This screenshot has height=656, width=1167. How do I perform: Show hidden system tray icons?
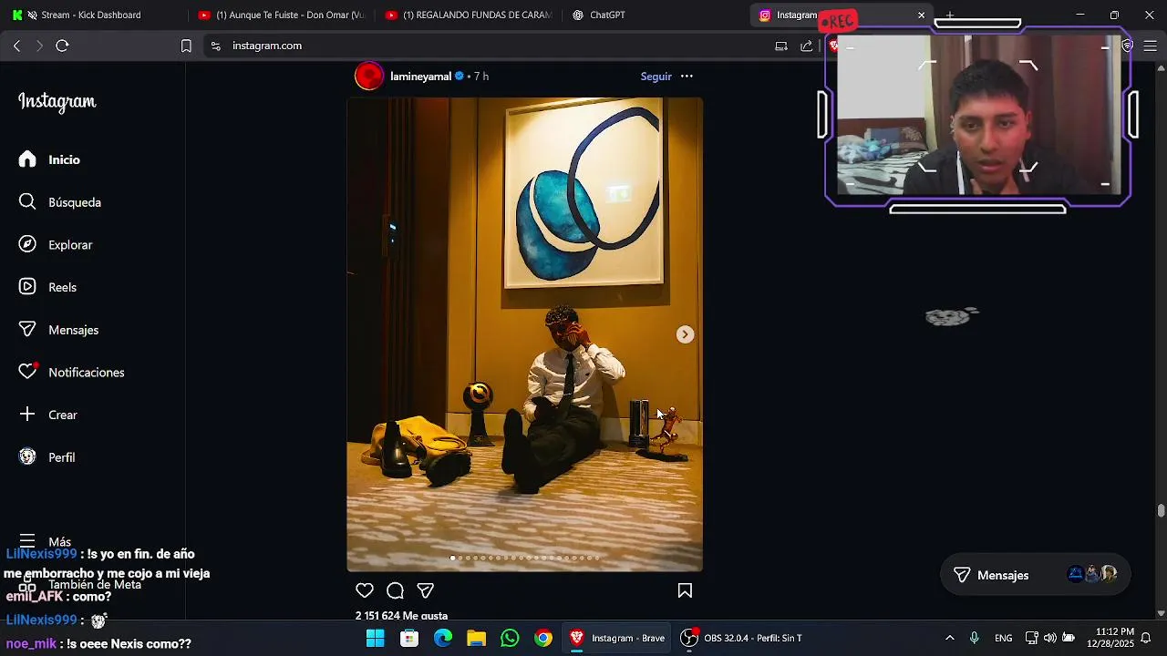(950, 638)
